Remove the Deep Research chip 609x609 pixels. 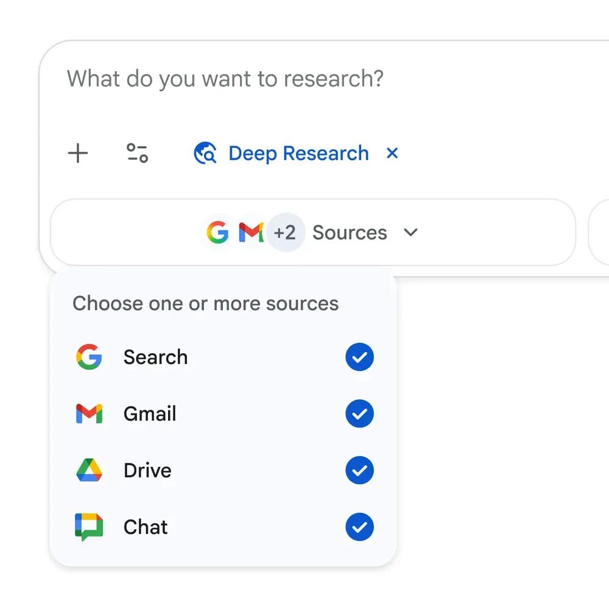tap(392, 153)
